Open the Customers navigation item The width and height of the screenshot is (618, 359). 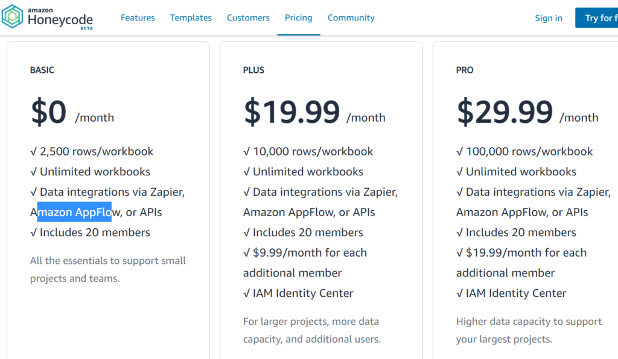(x=248, y=18)
